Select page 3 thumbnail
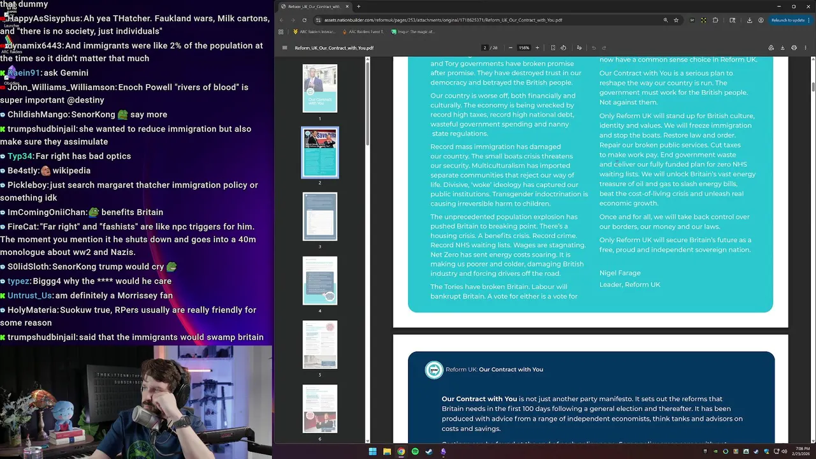 point(320,217)
